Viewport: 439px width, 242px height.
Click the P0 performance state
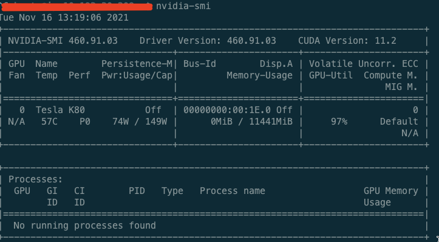coord(85,122)
